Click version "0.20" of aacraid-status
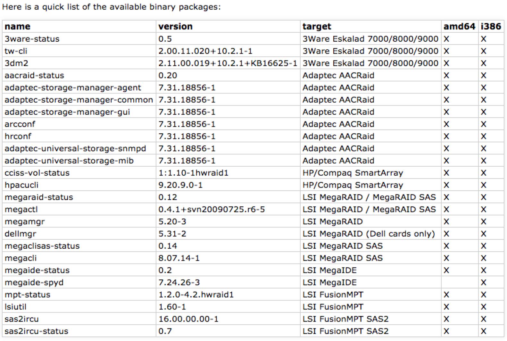 [168, 75]
